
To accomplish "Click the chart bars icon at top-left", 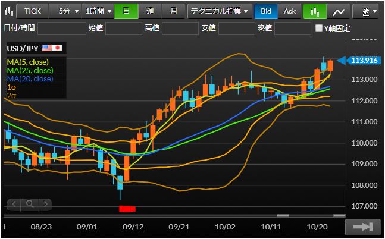I will 9,11.
